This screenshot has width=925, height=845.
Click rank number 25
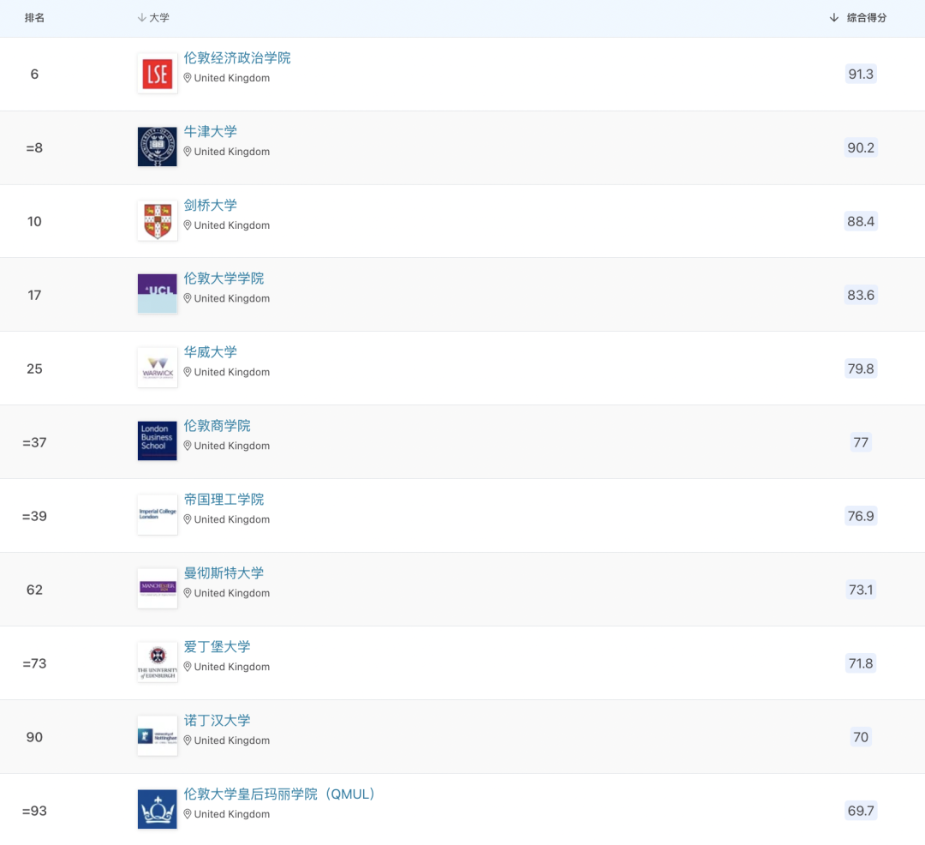[x=34, y=369]
